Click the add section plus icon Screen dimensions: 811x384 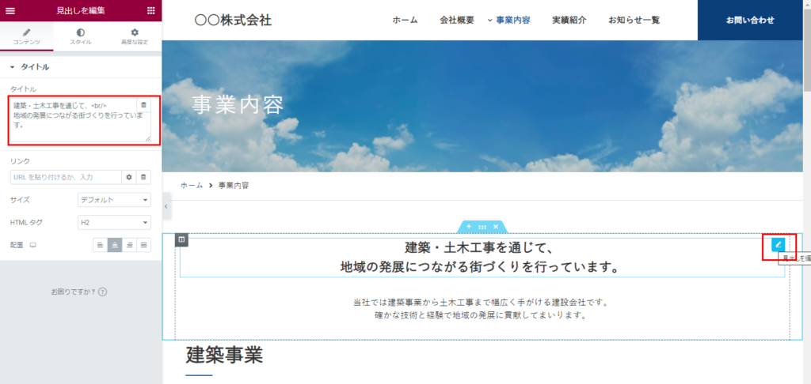tap(468, 227)
